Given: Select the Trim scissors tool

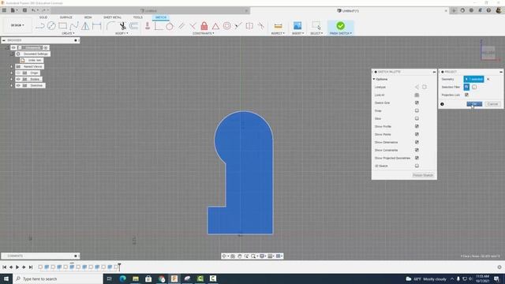Looking at the screenshot, I should (x=122, y=26).
